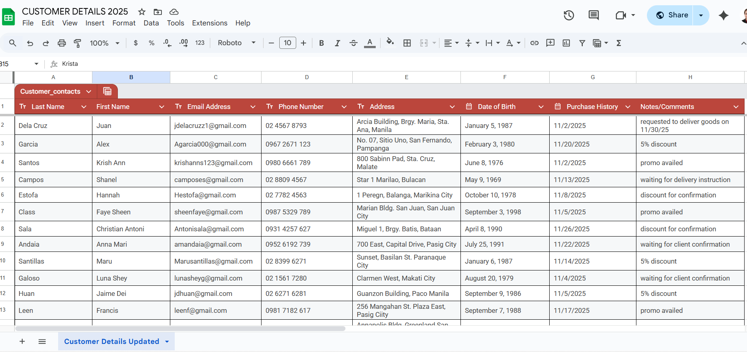The image size is (747, 352).
Task: Click the insert chart icon
Action: [566, 43]
